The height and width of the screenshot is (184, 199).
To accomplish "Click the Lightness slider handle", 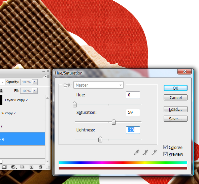I will 100,140.
